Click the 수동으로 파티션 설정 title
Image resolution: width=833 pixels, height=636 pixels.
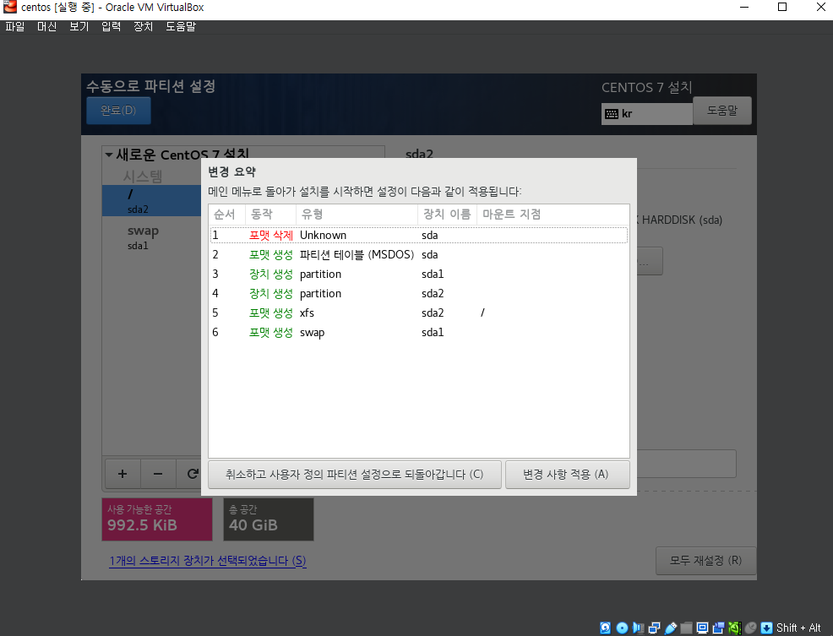click(x=151, y=86)
